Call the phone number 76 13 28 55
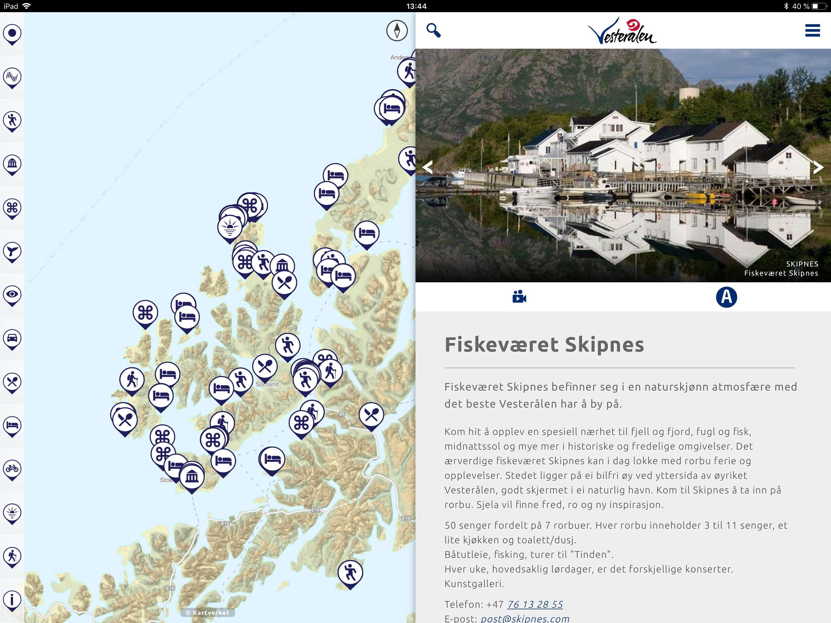This screenshot has height=623, width=831. tap(535, 604)
